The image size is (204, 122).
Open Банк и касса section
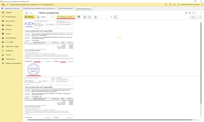click(11, 21)
